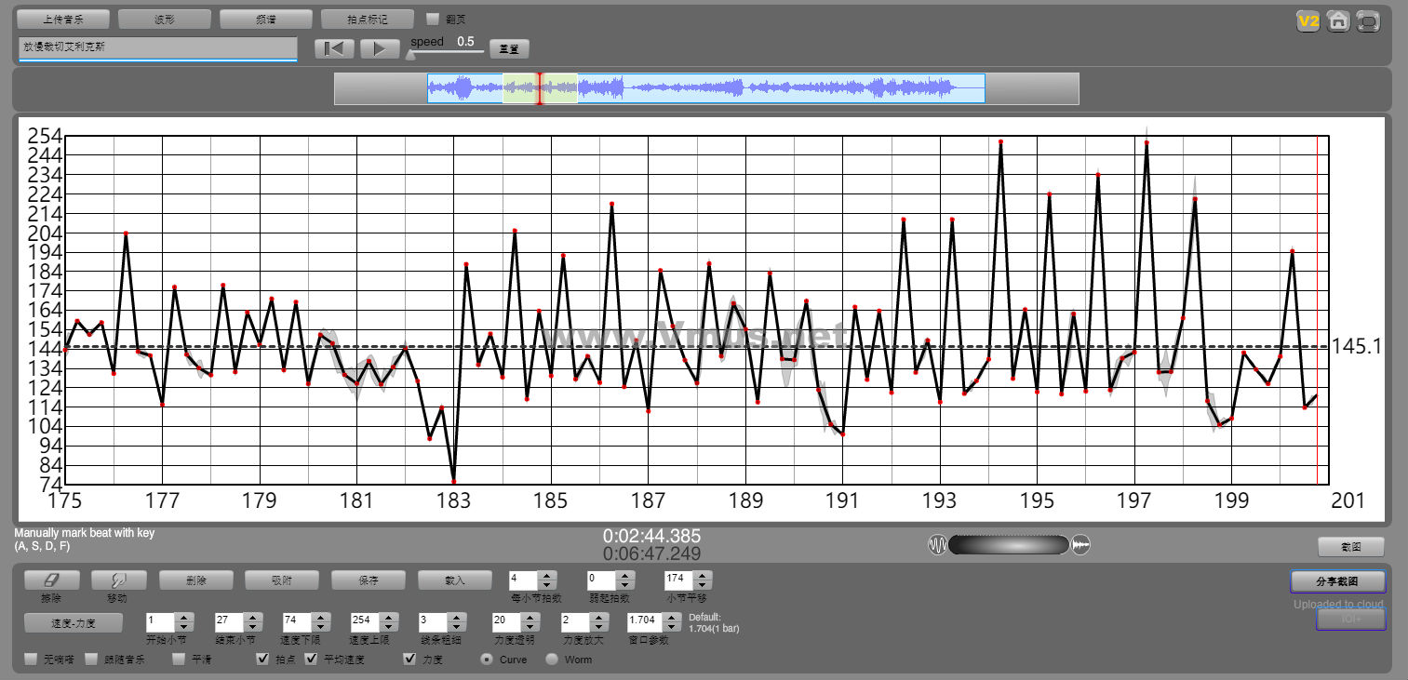The width and height of the screenshot is (1408, 680).
Task: Click the small waveform icon left of zoom bar
Action: point(936,545)
